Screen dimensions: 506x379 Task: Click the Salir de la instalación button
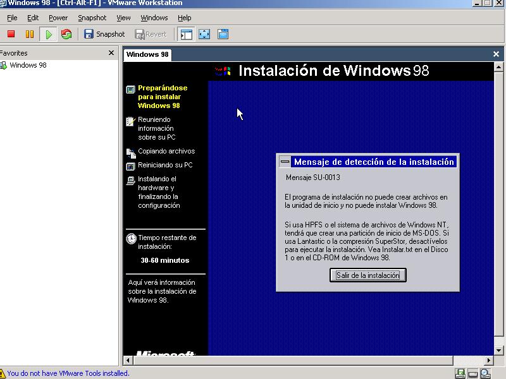[368, 275]
